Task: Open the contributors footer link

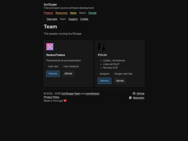Action: (92, 94)
